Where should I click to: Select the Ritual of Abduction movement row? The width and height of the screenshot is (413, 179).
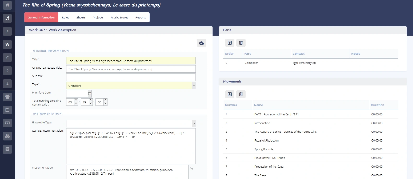(266, 140)
